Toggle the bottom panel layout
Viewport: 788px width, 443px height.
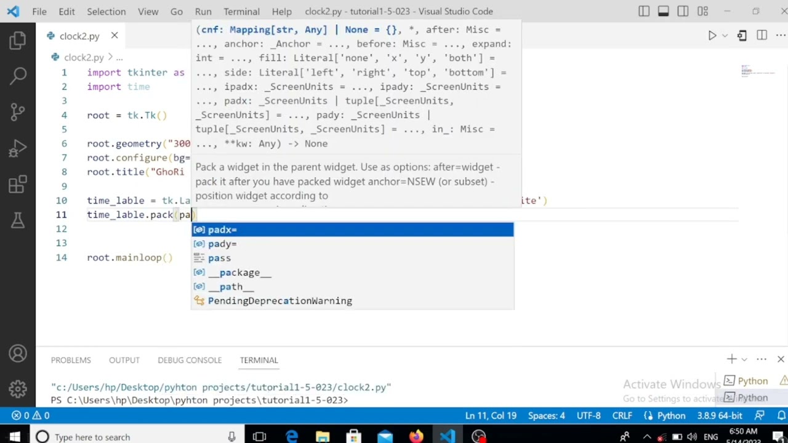point(664,11)
